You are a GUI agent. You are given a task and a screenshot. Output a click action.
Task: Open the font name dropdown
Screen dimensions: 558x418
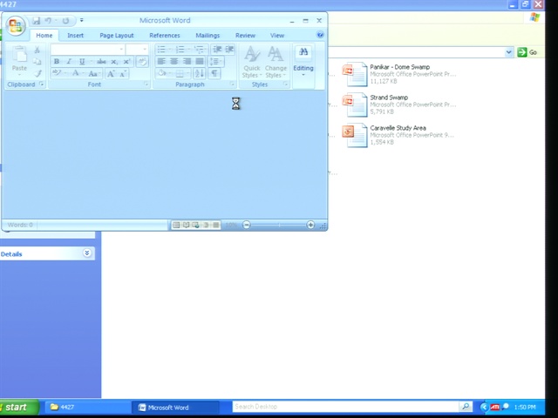tap(121, 49)
